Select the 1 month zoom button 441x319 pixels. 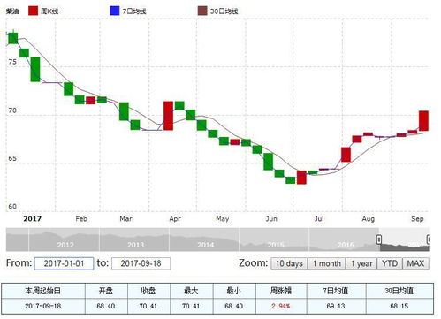coord(326,263)
